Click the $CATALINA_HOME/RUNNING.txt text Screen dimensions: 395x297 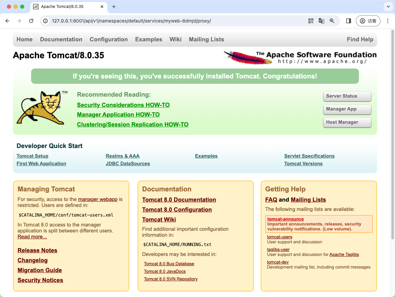[x=177, y=244]
